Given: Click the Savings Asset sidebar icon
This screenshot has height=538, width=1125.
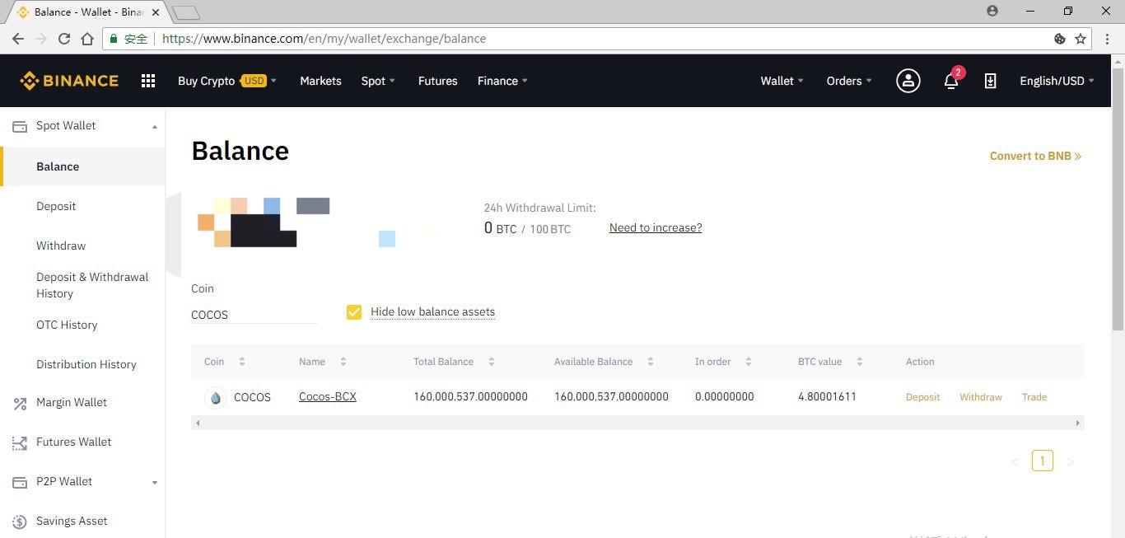Looking at the screenshot, I should pos(20,522).
